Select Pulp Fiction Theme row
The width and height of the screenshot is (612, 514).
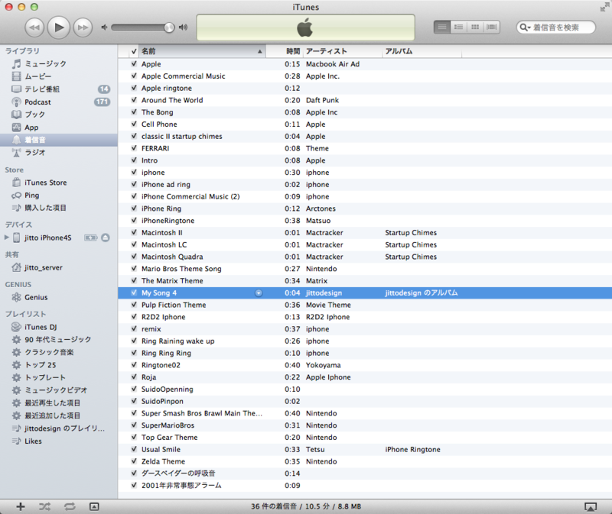tap(365, 305)
